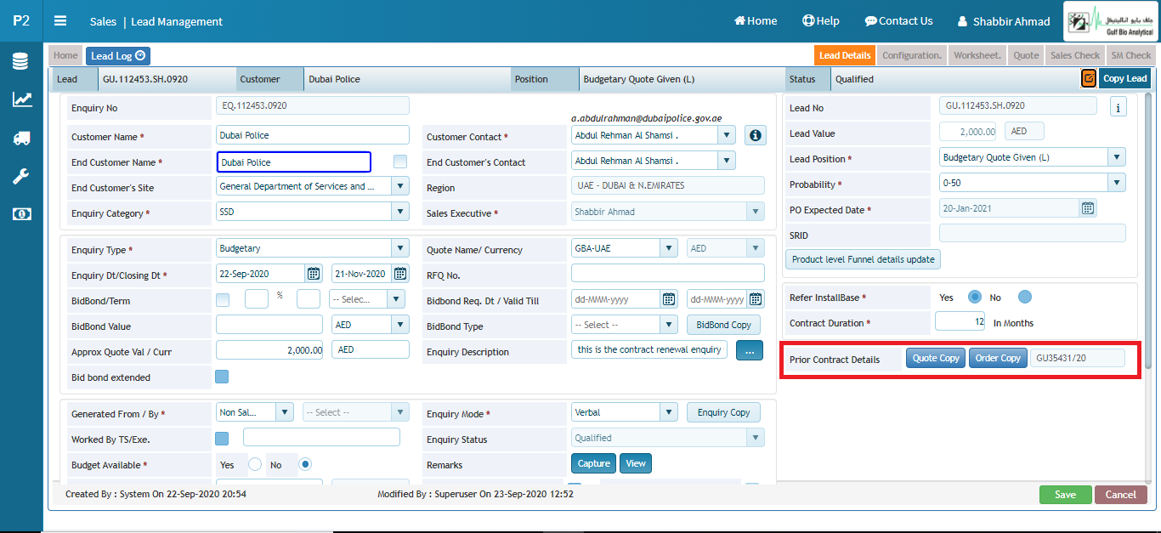Open the wrench tools sidebar icon
The height and width of the screenshot is (533, 1161).
point(21,176)
